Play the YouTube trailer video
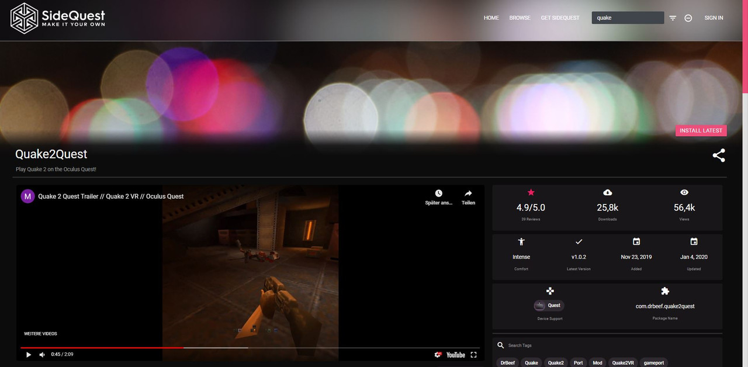Screen dimensions: 748x367 pos(29,354)
